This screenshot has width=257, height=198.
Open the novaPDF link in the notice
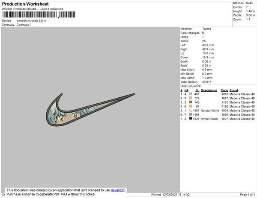(x=118, y=190)
